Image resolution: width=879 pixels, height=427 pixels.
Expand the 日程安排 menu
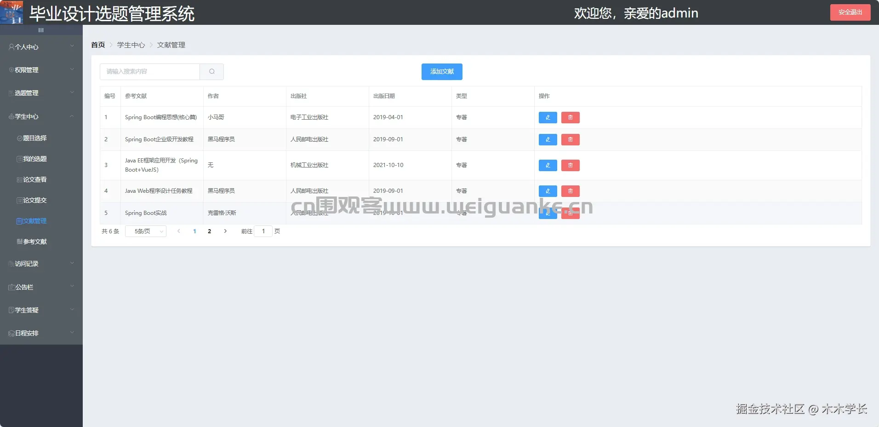pyautogui.click(x=41, y=333)
